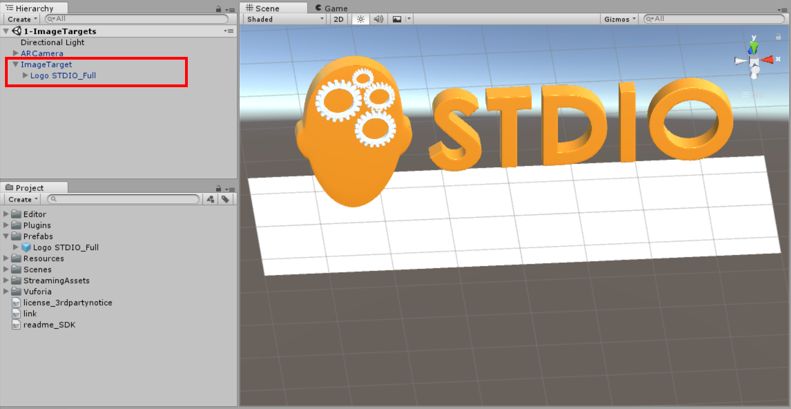The image size is (791, 409).
Task: Expand the Plugins folder
Action: 6,225
